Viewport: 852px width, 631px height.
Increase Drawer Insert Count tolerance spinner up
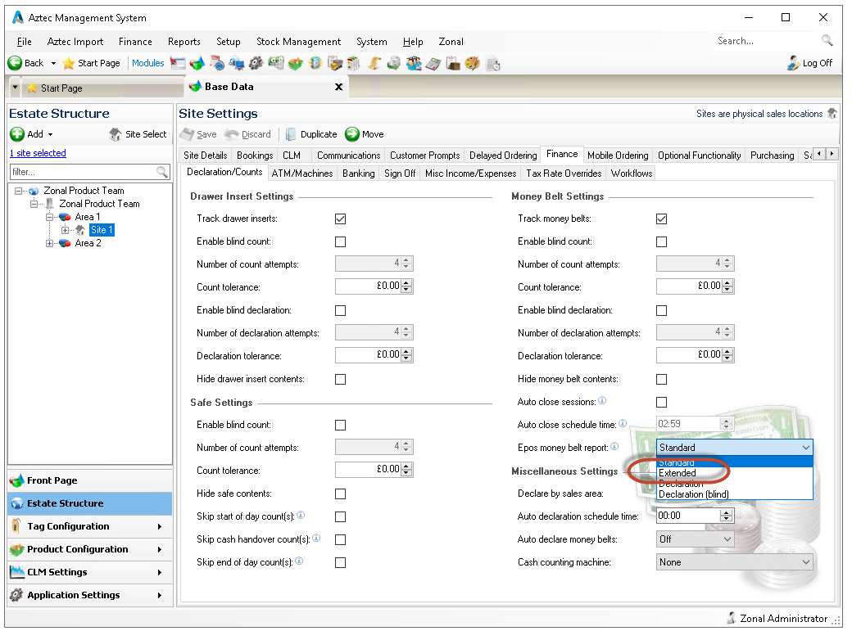[x=407, y=282]
